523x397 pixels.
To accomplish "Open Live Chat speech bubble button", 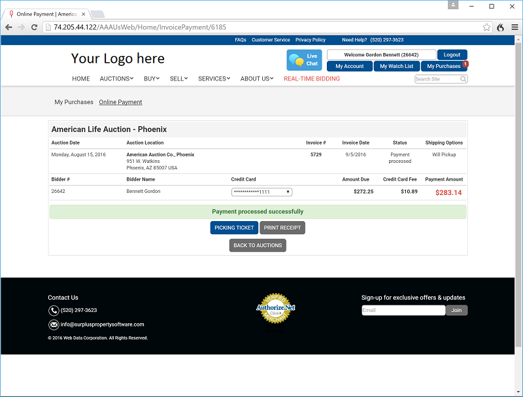I will pos(304,60).
